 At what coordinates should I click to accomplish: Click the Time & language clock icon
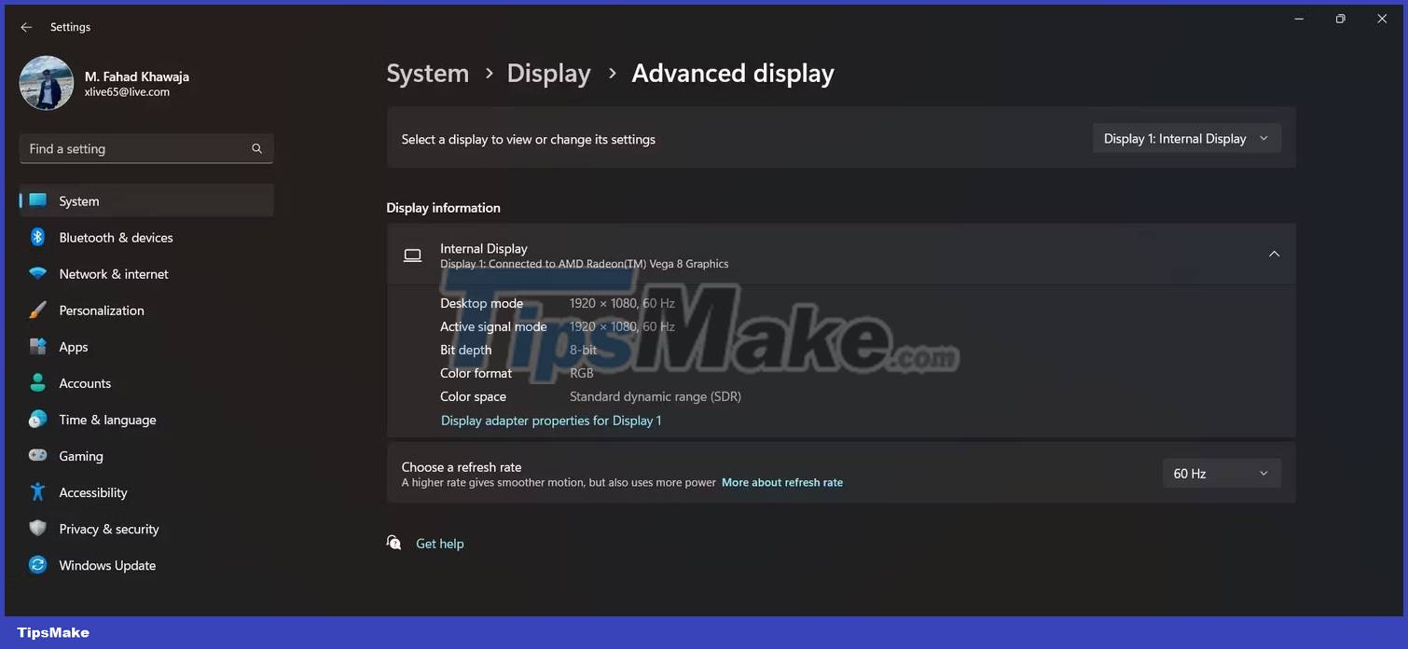tap(36, 419)
